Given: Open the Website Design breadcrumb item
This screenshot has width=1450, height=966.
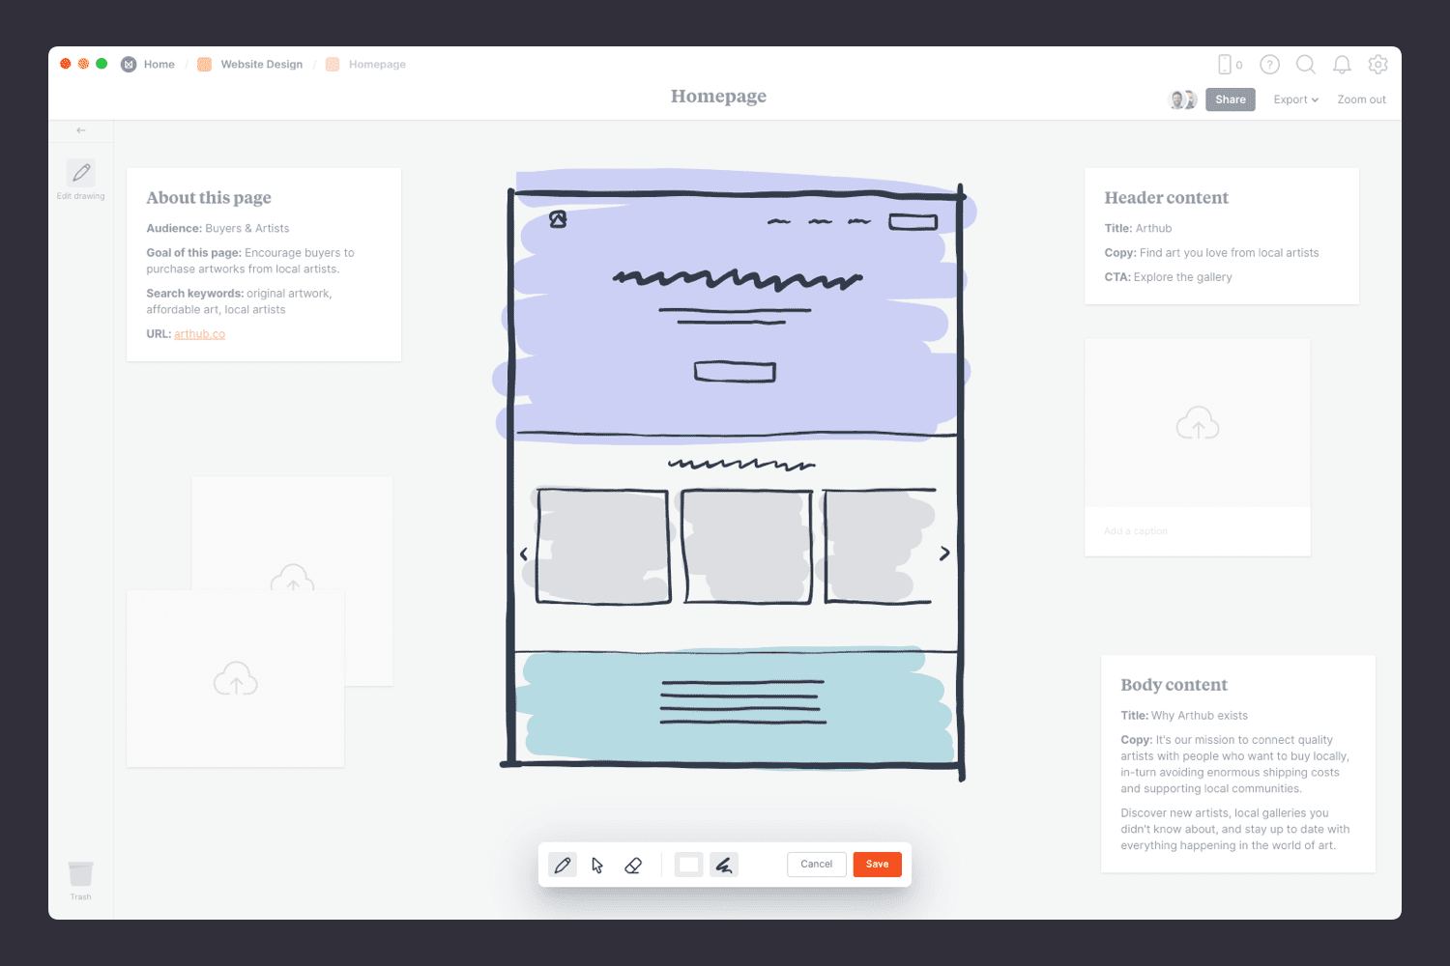Looking at the screenshot, I should (x=261, y=64).
